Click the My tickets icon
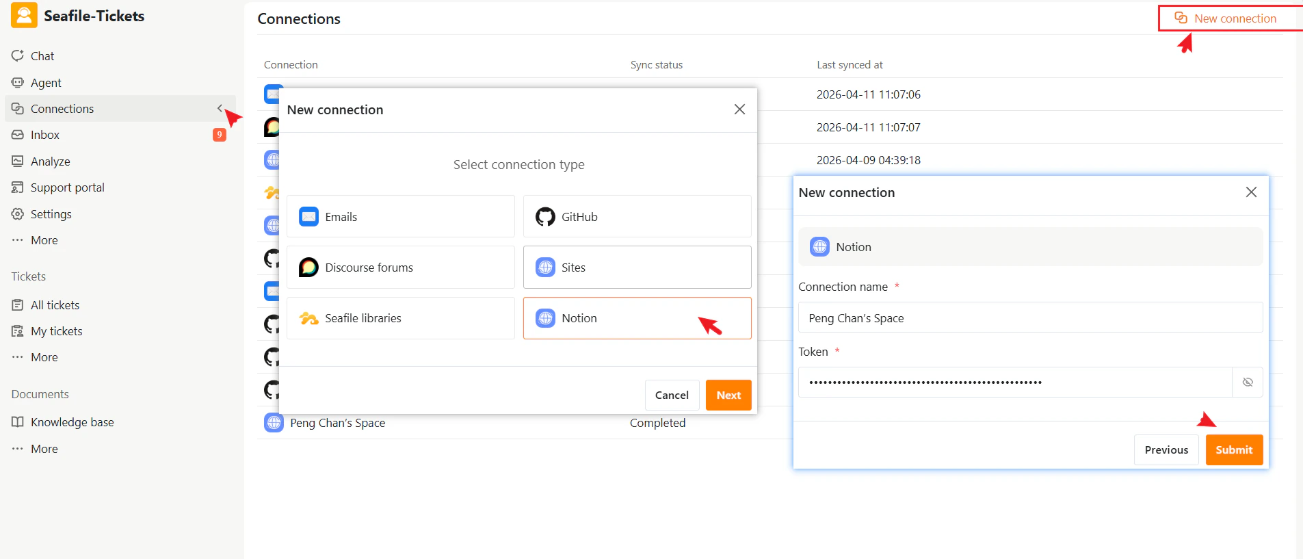The image size is (1303, 559). [18, 331]
